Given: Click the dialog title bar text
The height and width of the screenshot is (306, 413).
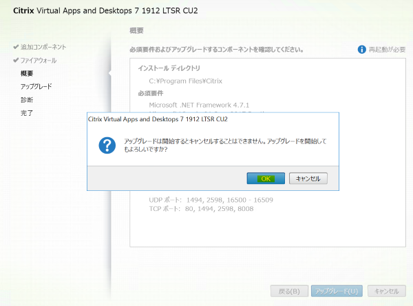Looking at the screenshot, I should (x=158, y=119).
